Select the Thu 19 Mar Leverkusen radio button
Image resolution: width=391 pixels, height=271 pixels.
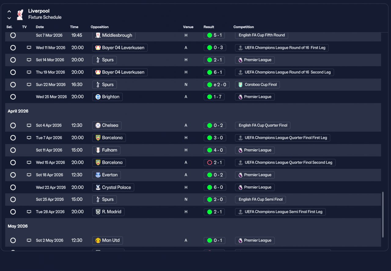(x=13, y=72)
